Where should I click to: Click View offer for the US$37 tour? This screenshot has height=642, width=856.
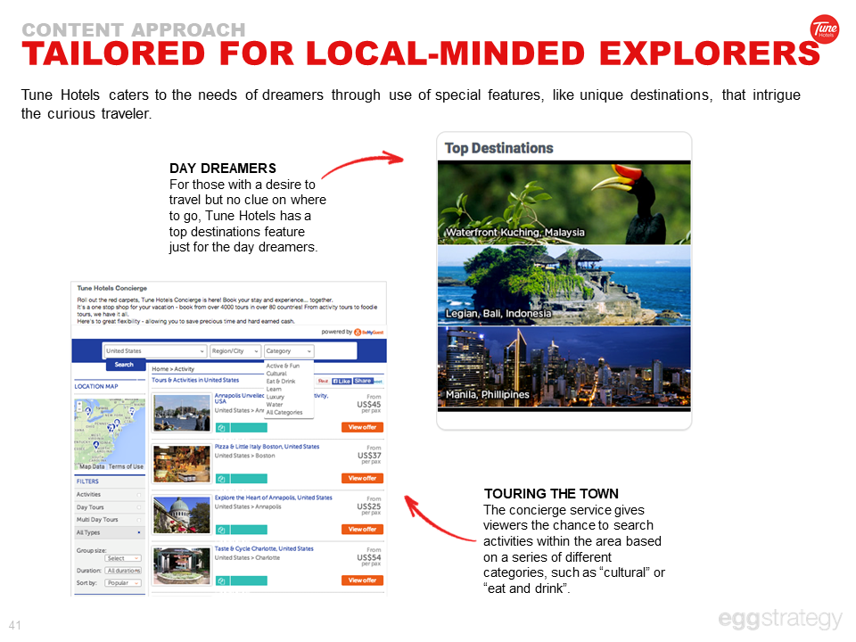click(x=363, y=478)
